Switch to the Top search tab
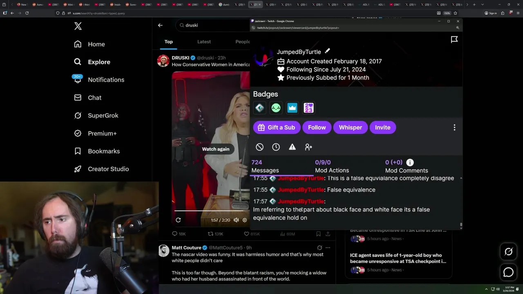523x294 pixels. [169, 42]
